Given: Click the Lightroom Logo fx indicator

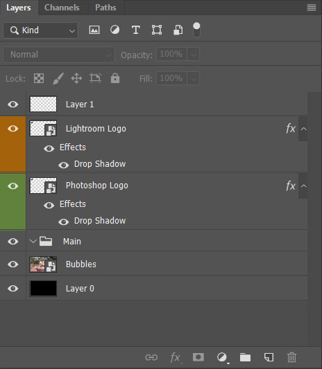Looking at the screenshot, I should (290, 129).
